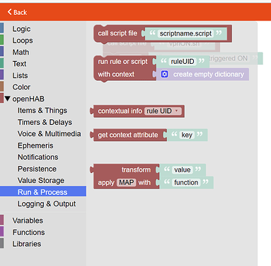Image resolution: width=271 pixels, height=266 pixels.
Task: Pick the 'get context attribute' block
Action: (x=128, y=135)
